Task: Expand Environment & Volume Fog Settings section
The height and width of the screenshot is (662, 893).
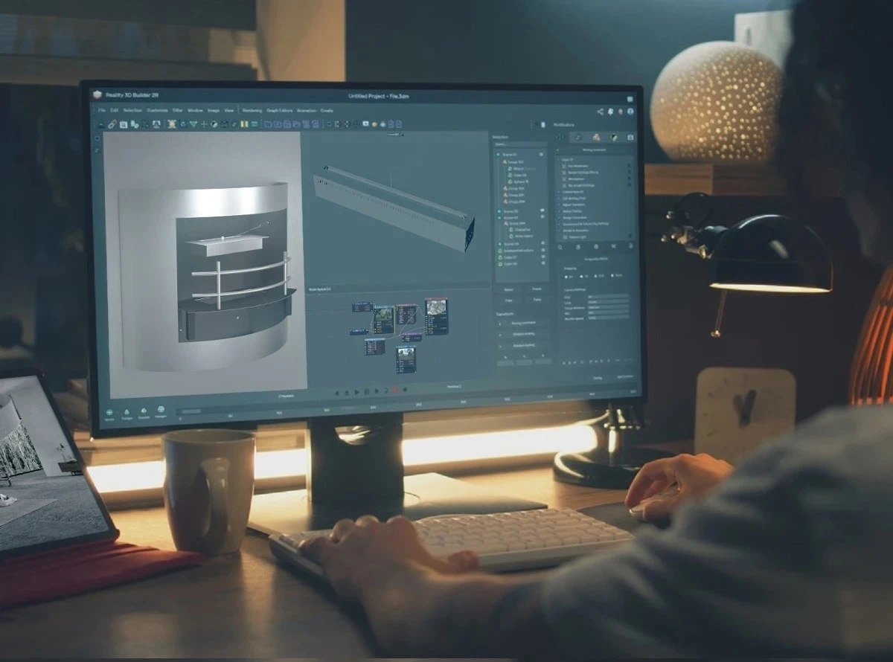Action: [585, 224]
